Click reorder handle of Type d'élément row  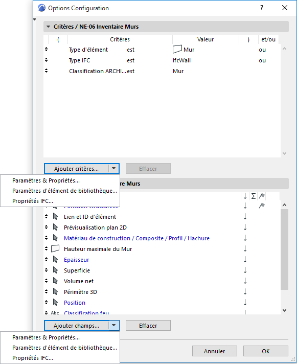(x=46, y=49)
